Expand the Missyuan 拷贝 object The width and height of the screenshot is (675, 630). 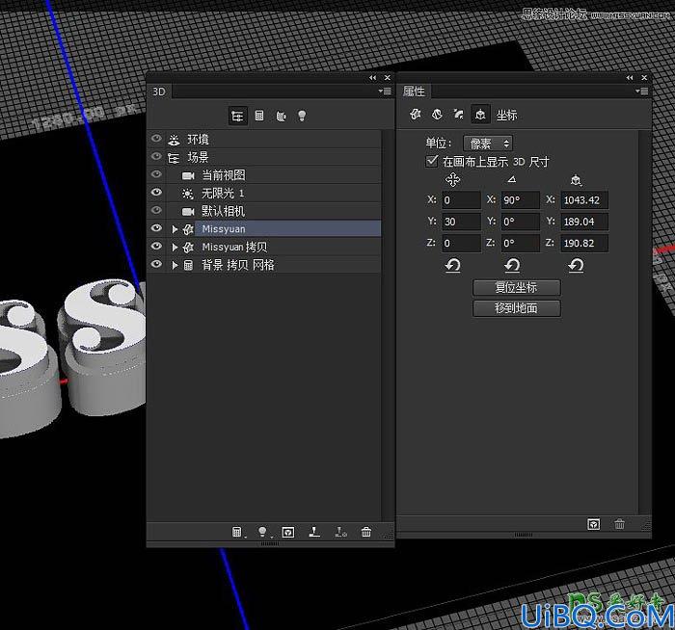tap(175, 248)
